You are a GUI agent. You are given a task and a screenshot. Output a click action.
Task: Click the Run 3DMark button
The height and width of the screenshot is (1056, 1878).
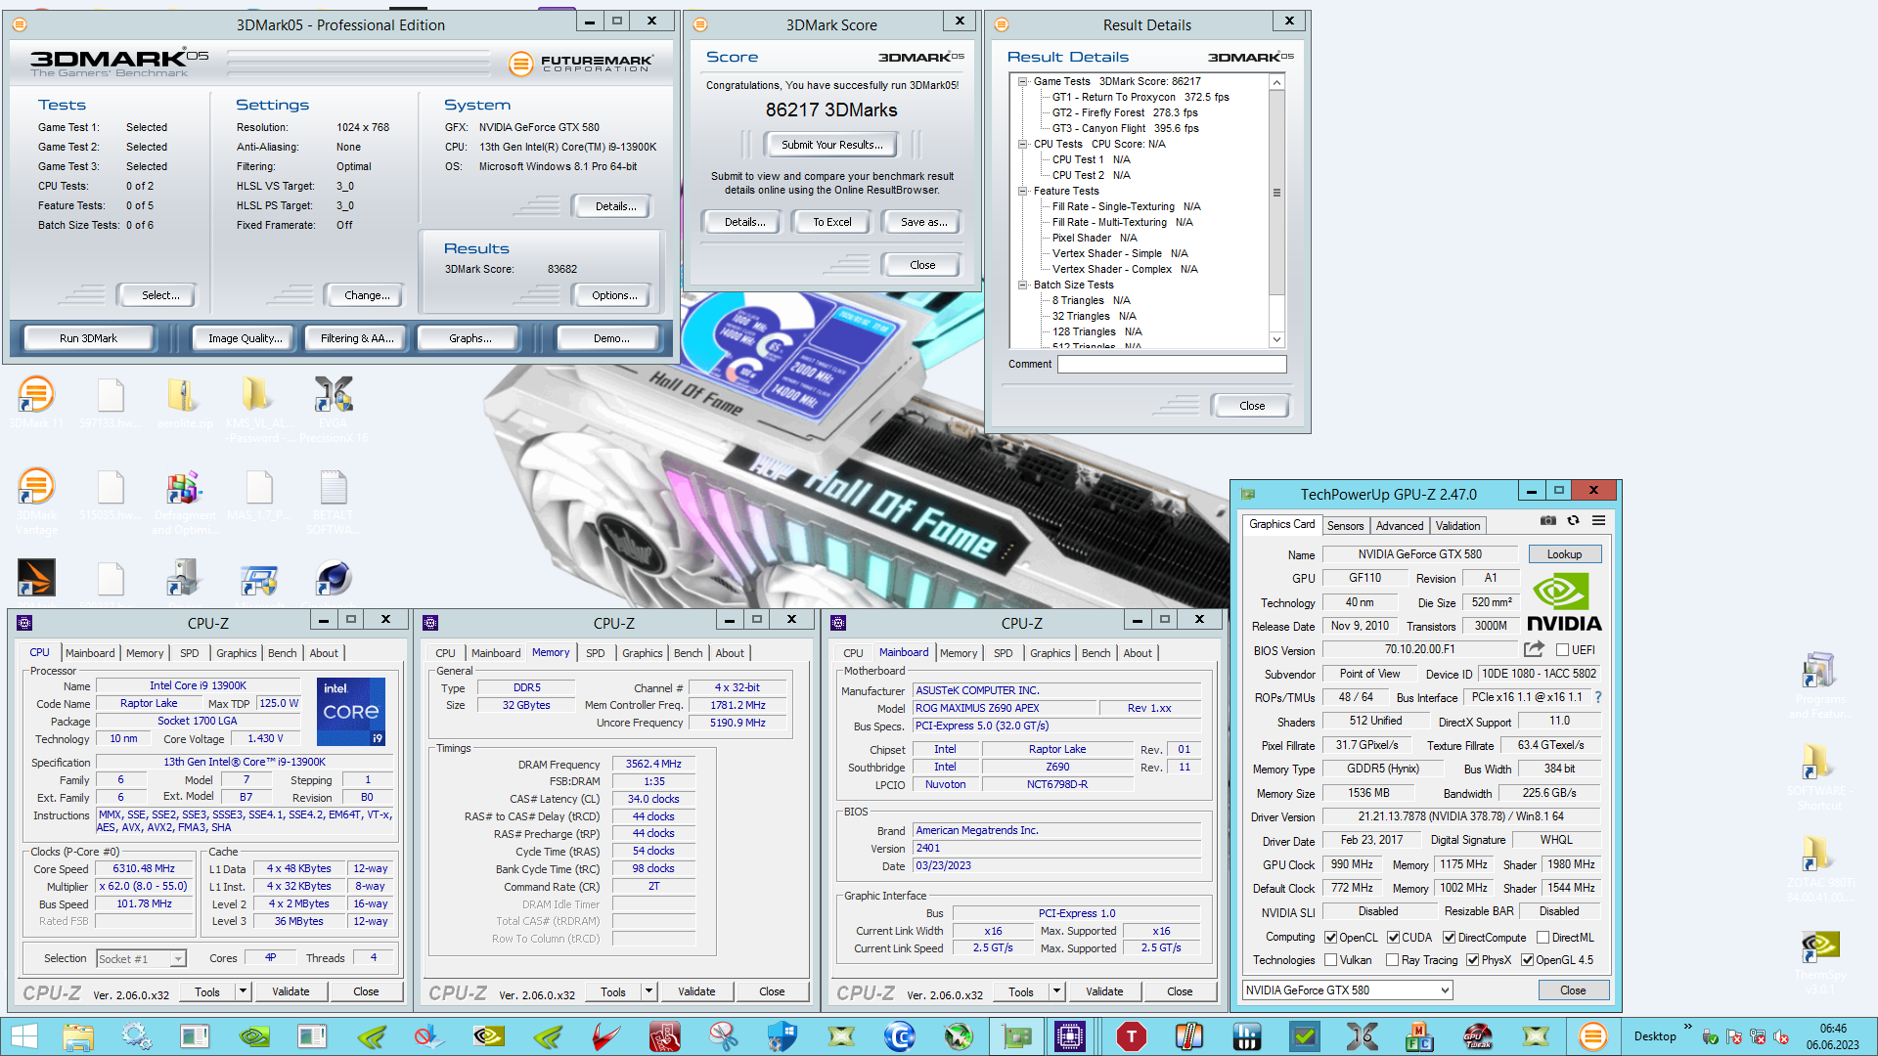point(88,338)
